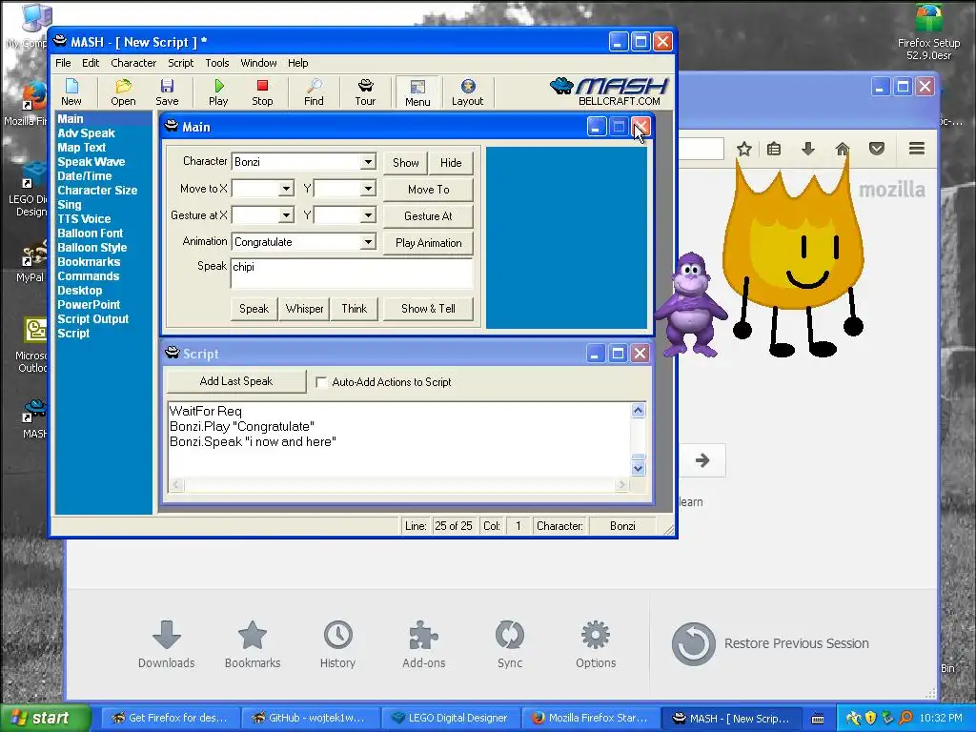Open Options on Firefox start page
Image resolution: width=976 pixels, height=732 pixels.
[596, 645]
